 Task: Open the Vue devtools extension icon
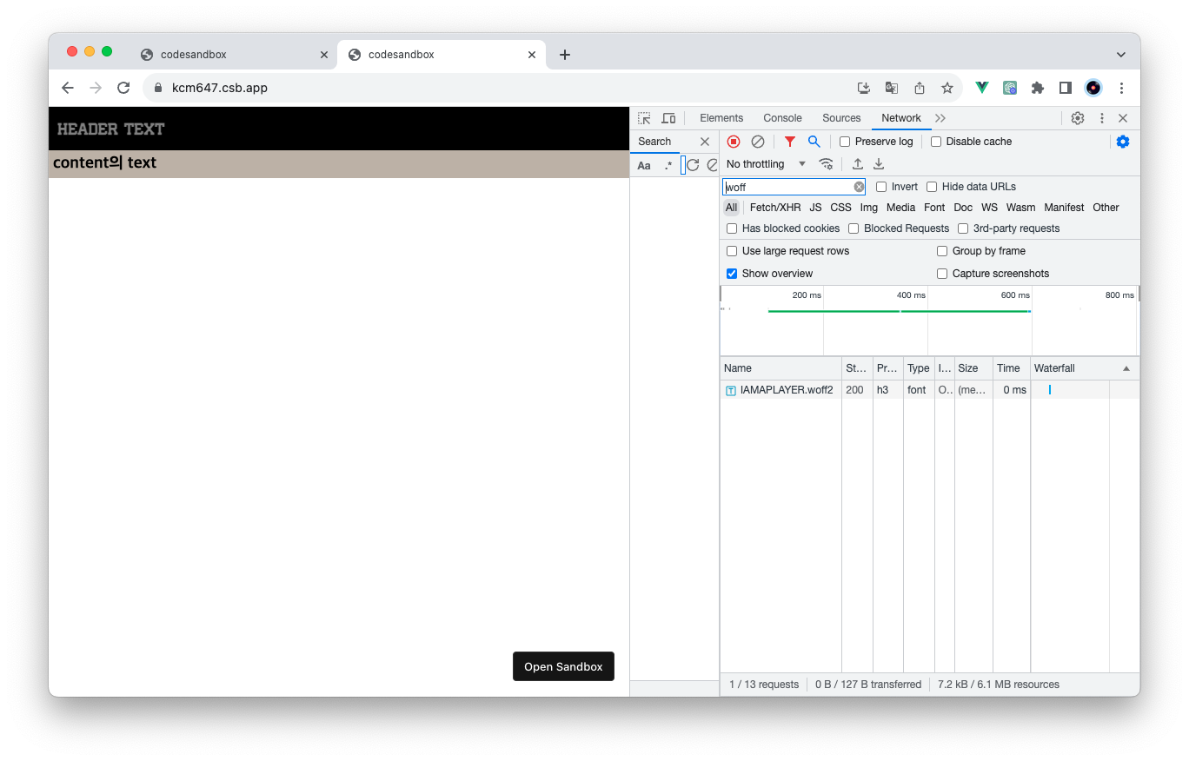982,88
